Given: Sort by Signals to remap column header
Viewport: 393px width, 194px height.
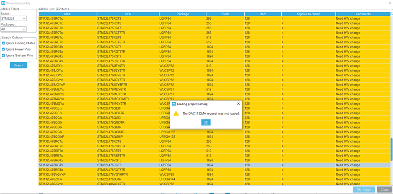Looking at the screenshot, I should 309,14.
